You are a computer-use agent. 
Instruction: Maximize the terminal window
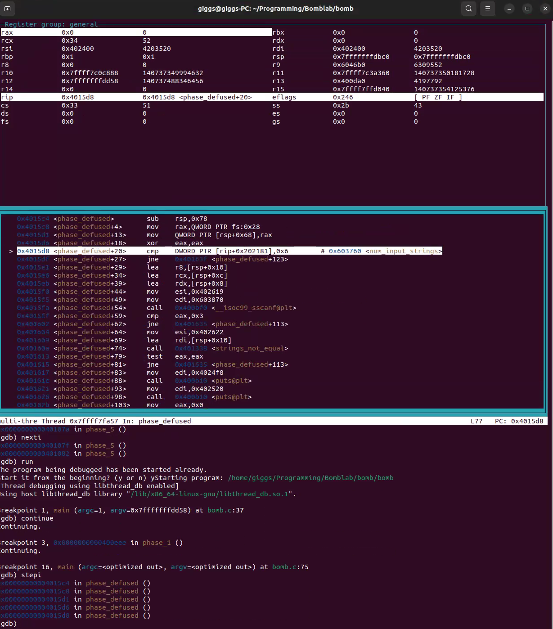527,9
